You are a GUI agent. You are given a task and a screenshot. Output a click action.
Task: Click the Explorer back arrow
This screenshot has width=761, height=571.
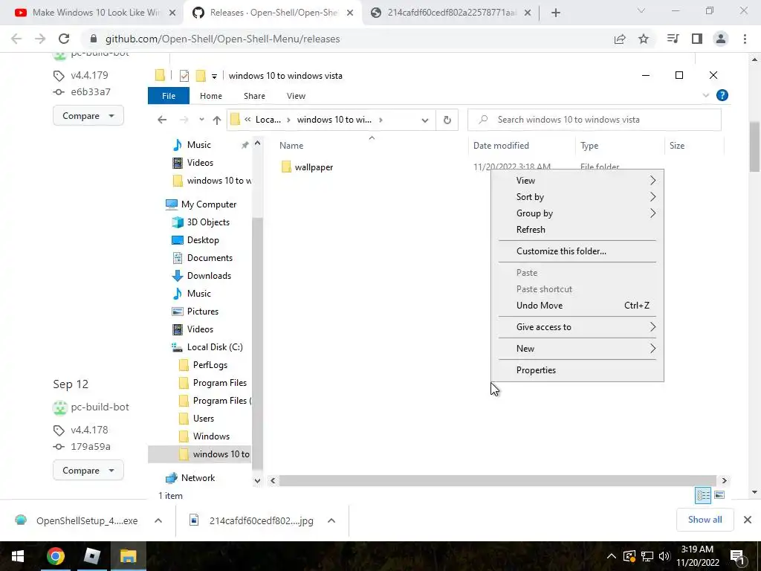(162, 120)
